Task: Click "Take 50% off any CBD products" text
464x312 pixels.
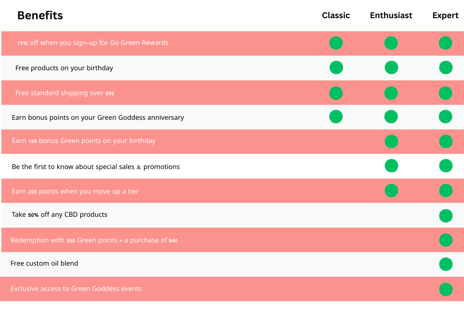Action: click(60, 215)
